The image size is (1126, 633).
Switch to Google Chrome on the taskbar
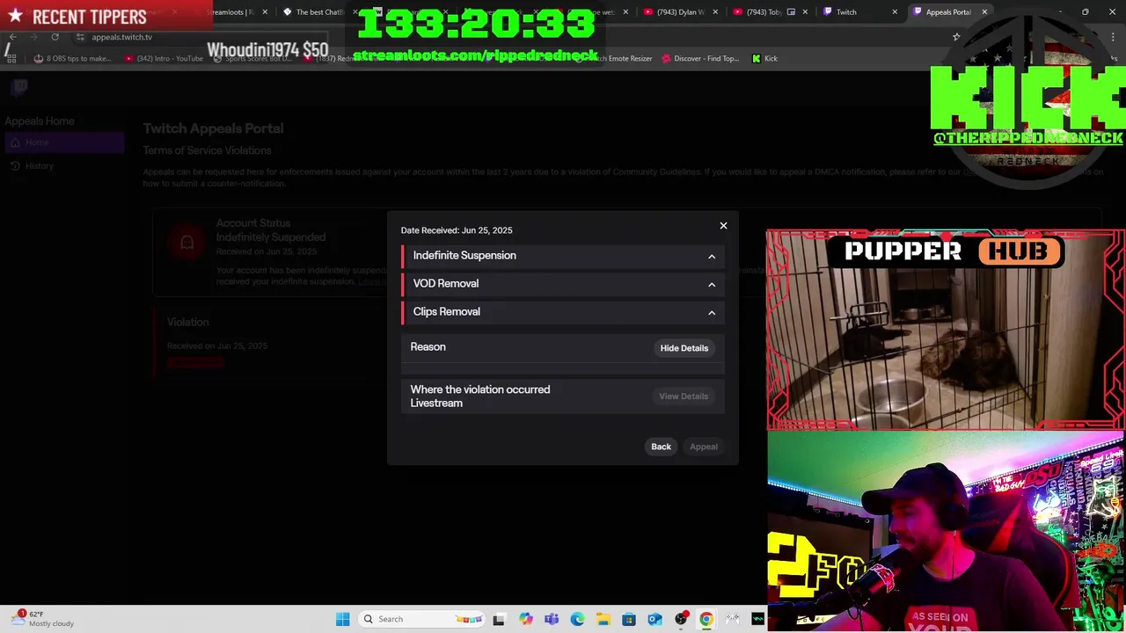tap(706, 619)
